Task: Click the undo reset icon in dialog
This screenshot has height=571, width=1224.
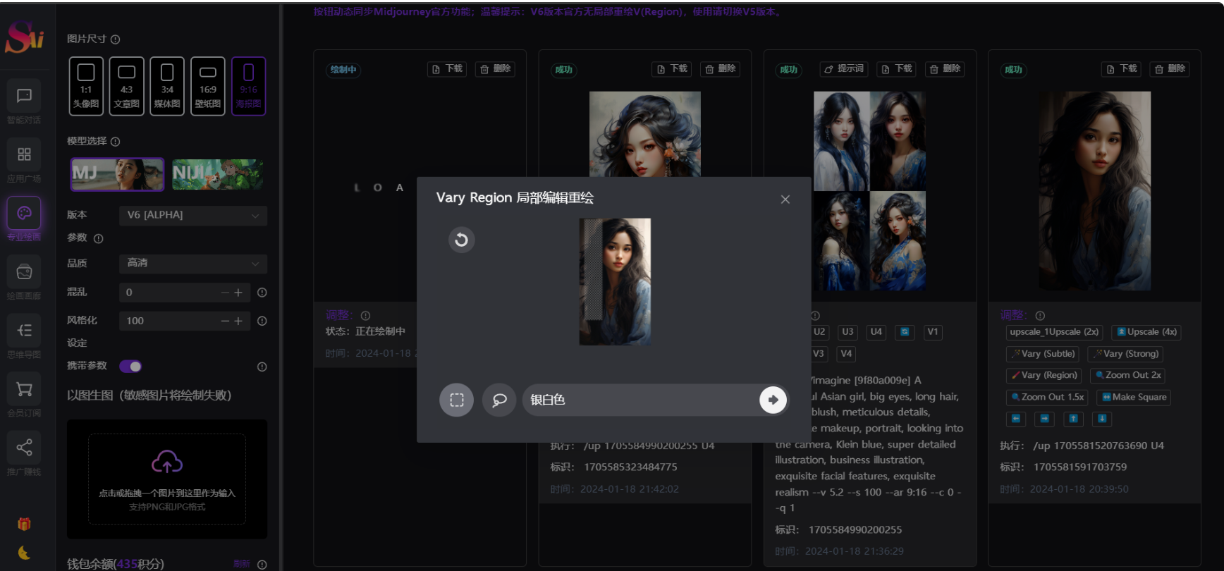Action: pos(461,240)
